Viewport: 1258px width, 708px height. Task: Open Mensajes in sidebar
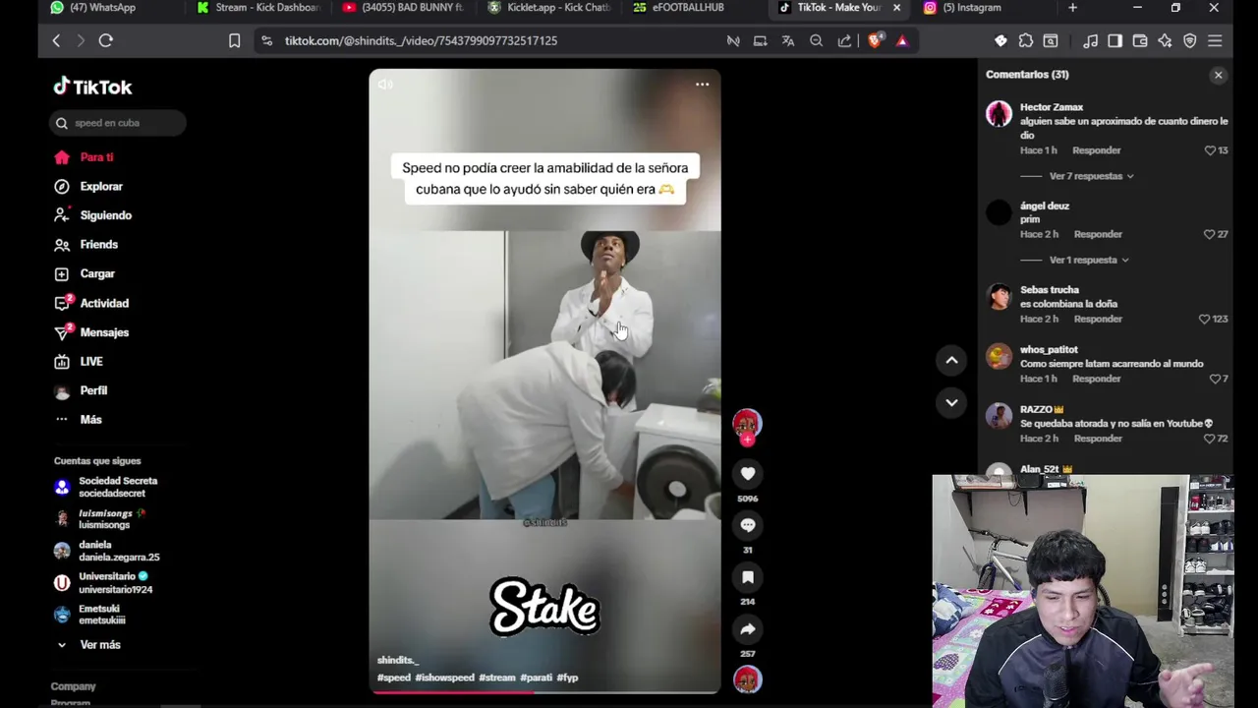tap(103, 332)
